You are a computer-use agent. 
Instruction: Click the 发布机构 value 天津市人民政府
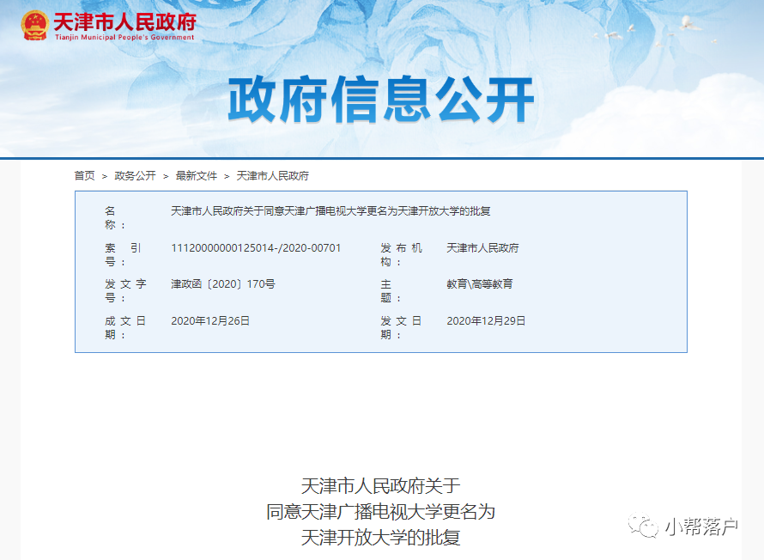pos(482,248)
